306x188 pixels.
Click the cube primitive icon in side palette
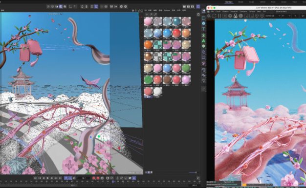203,23
